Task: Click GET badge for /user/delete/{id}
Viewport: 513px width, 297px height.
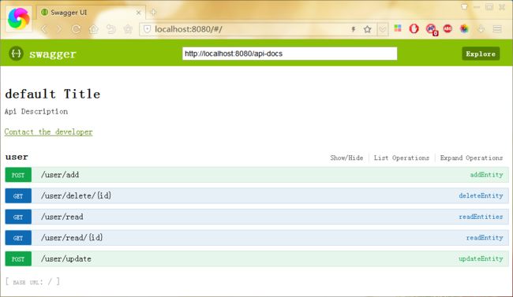Action: pyautogui.click(x=18, y=196)
